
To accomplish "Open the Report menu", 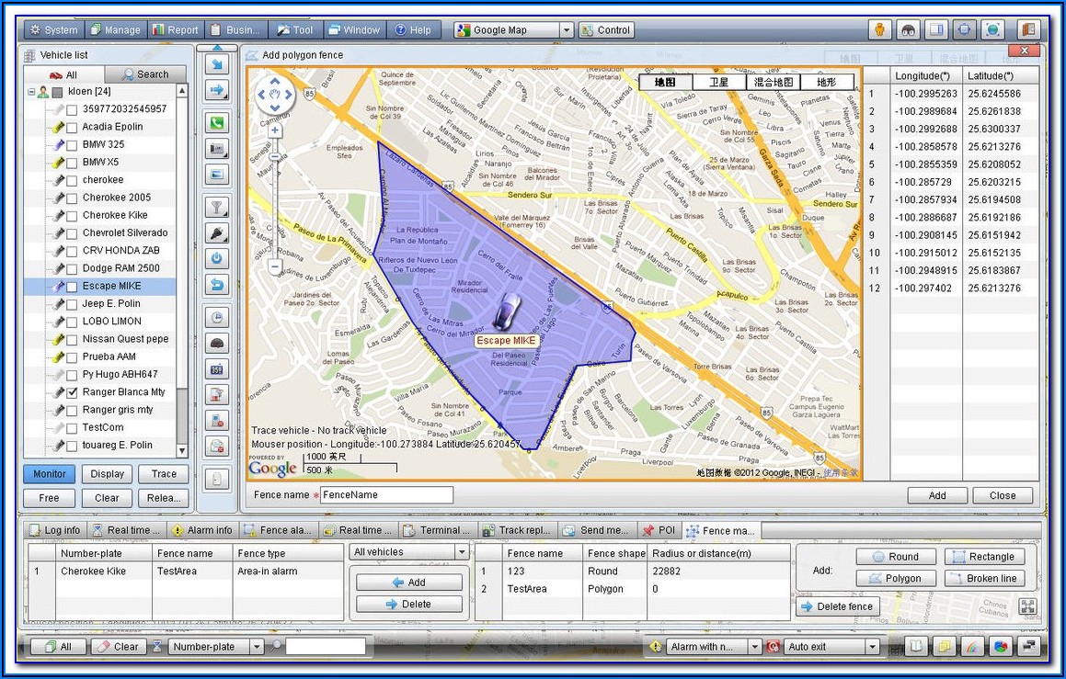I will click(x=175, y=30).
